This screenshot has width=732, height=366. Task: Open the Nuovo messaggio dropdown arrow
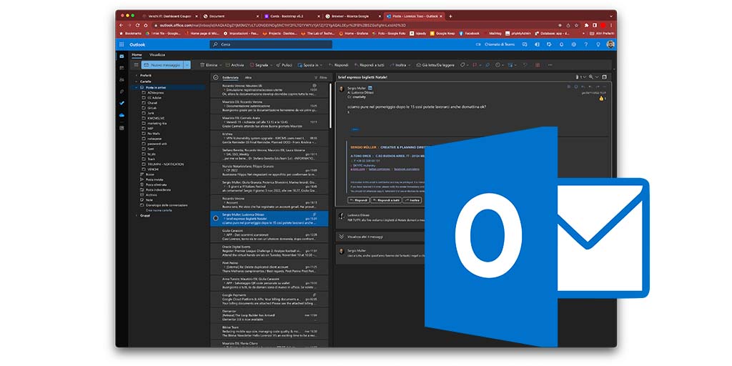[x=187, y=65]
